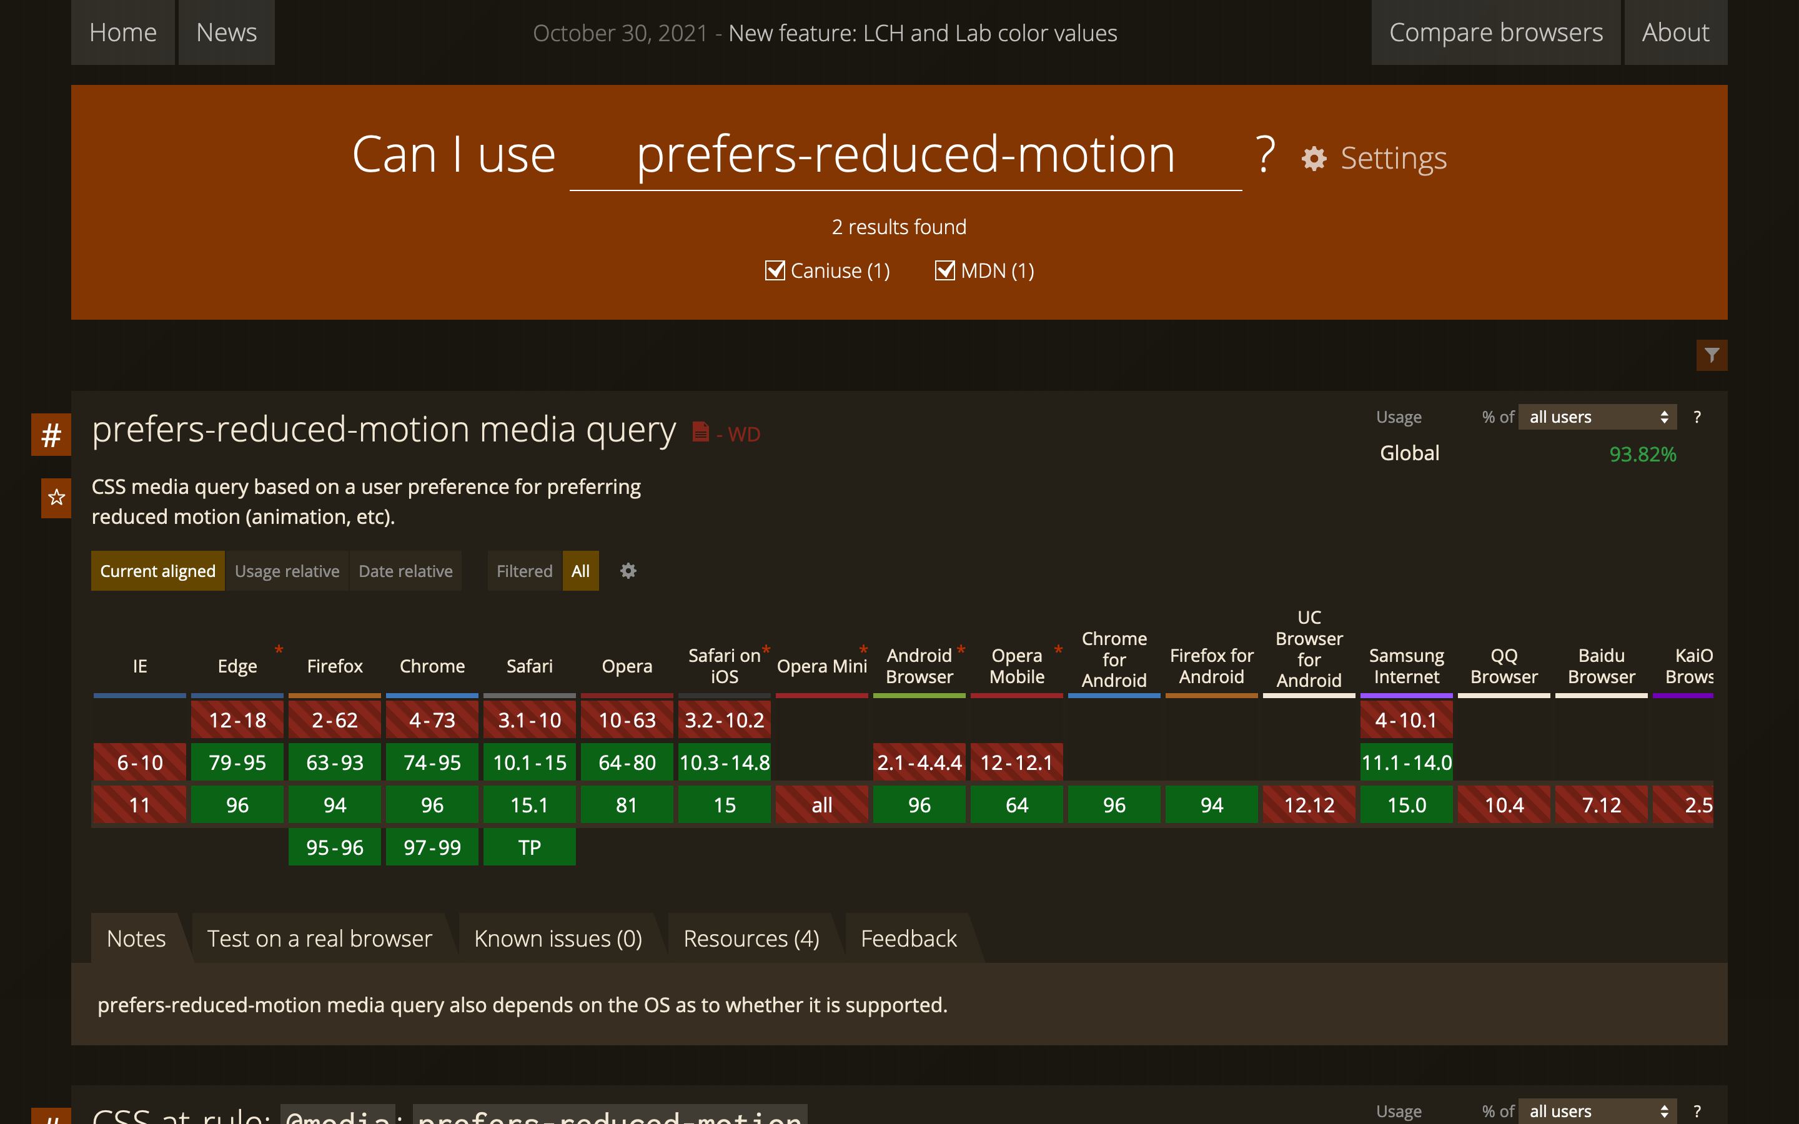Viewport: 1799px width, 1124px height.
Task: Click the Compare browsers menu item
Action: [x=1494, y=32]
